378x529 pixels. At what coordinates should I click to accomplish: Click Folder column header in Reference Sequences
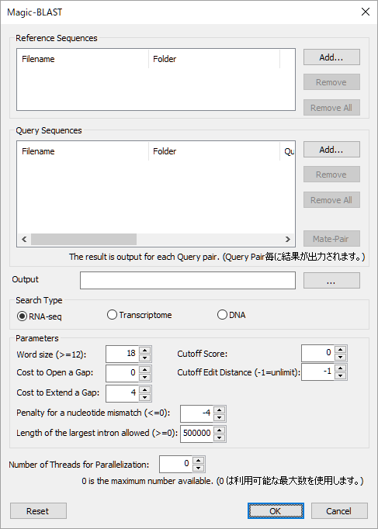tap(214, 59)
